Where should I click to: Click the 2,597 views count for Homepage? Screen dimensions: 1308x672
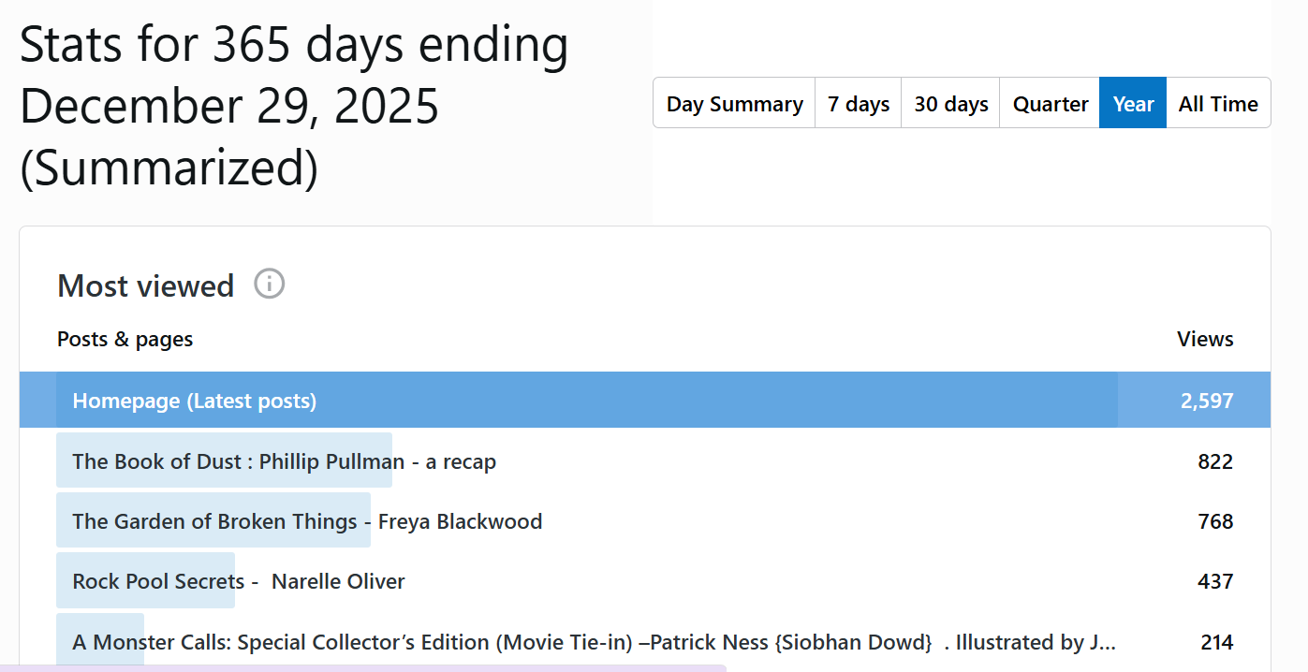pos(1206,402)
